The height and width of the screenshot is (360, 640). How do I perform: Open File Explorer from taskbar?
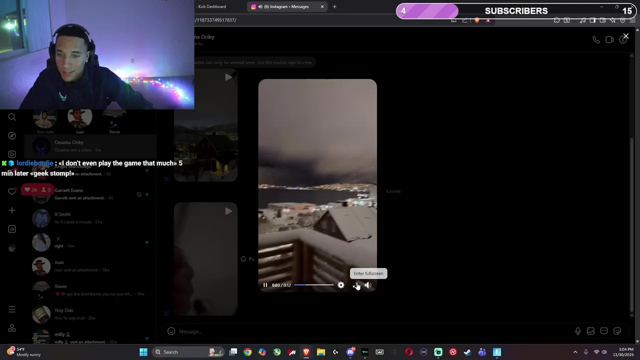[321, 352]
